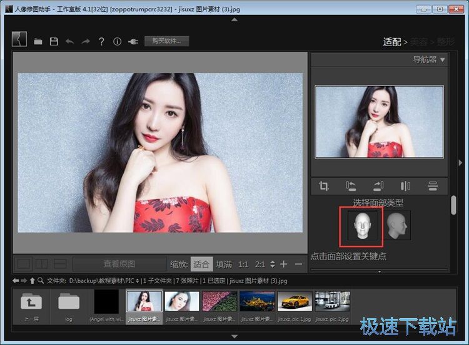Collapse the top panel arrow
This screenshot has height=345, width=469.
pos(234,19)
